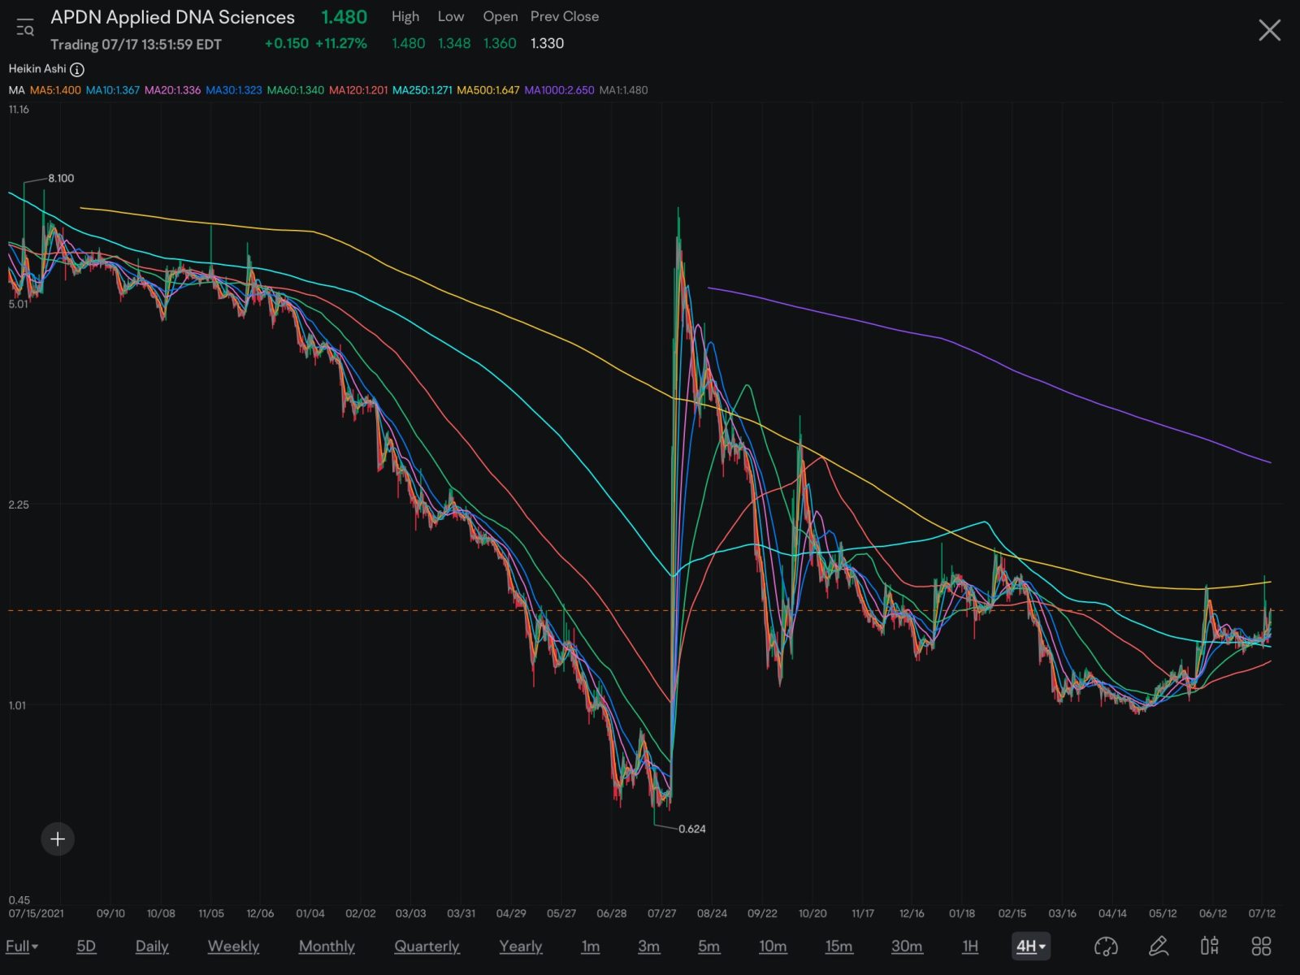This screenshot has width=1300, height=975.
Task: Expand the 4H interval dropdown
Action: [x=1030, y=946]
